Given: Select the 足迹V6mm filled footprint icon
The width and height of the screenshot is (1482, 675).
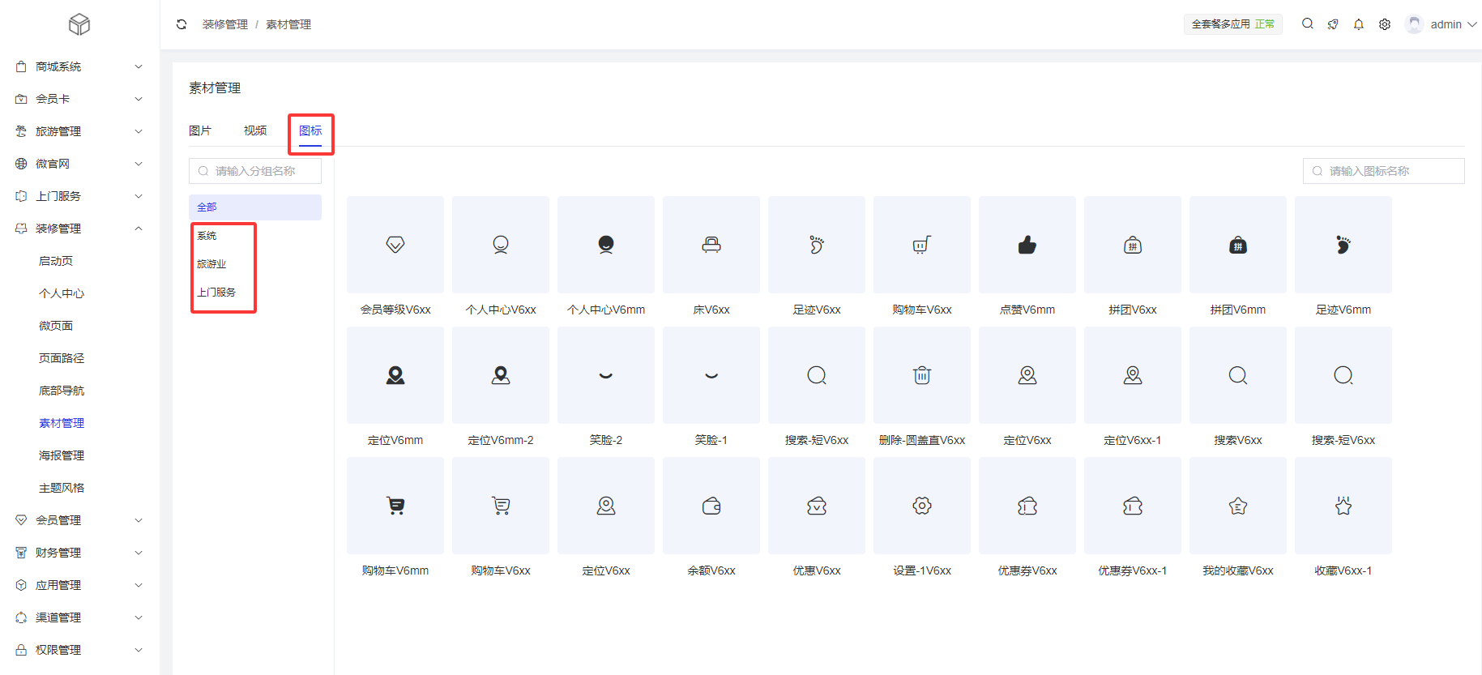Looking at the screenshot, I should (x=1343, y=245).
